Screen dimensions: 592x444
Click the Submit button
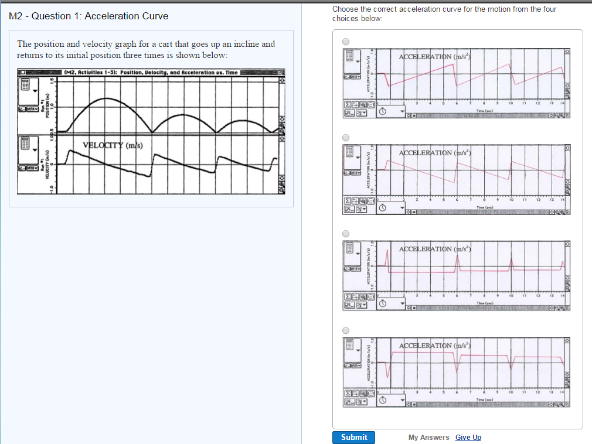(x=354, y=437)
